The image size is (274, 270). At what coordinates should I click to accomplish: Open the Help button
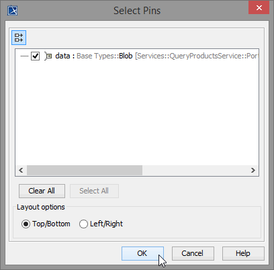point(243,253)
